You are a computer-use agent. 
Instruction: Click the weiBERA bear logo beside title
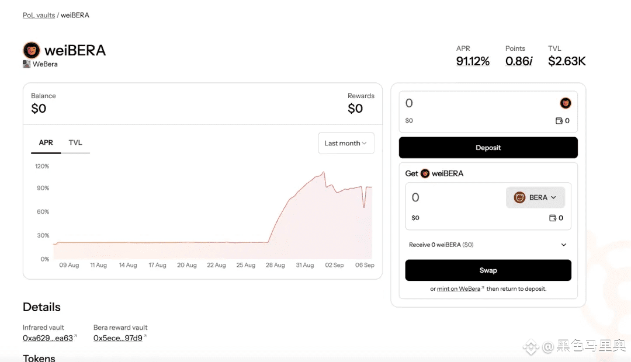pos(32,50)
